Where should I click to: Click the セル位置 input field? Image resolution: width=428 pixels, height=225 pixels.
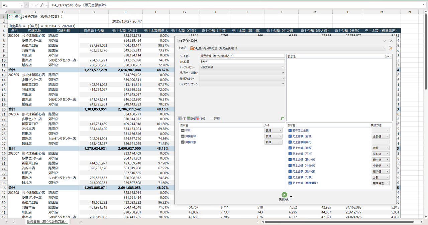click(242, 61)
